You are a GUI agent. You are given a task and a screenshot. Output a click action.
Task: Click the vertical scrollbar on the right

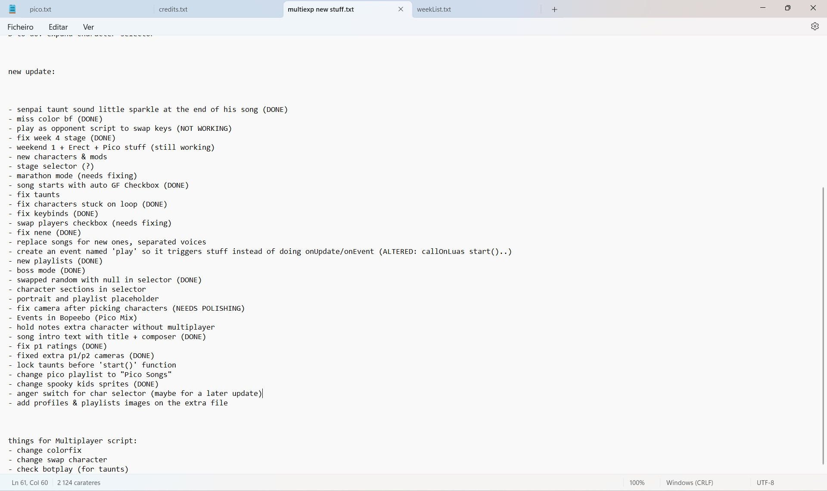[x=823, y=327]
